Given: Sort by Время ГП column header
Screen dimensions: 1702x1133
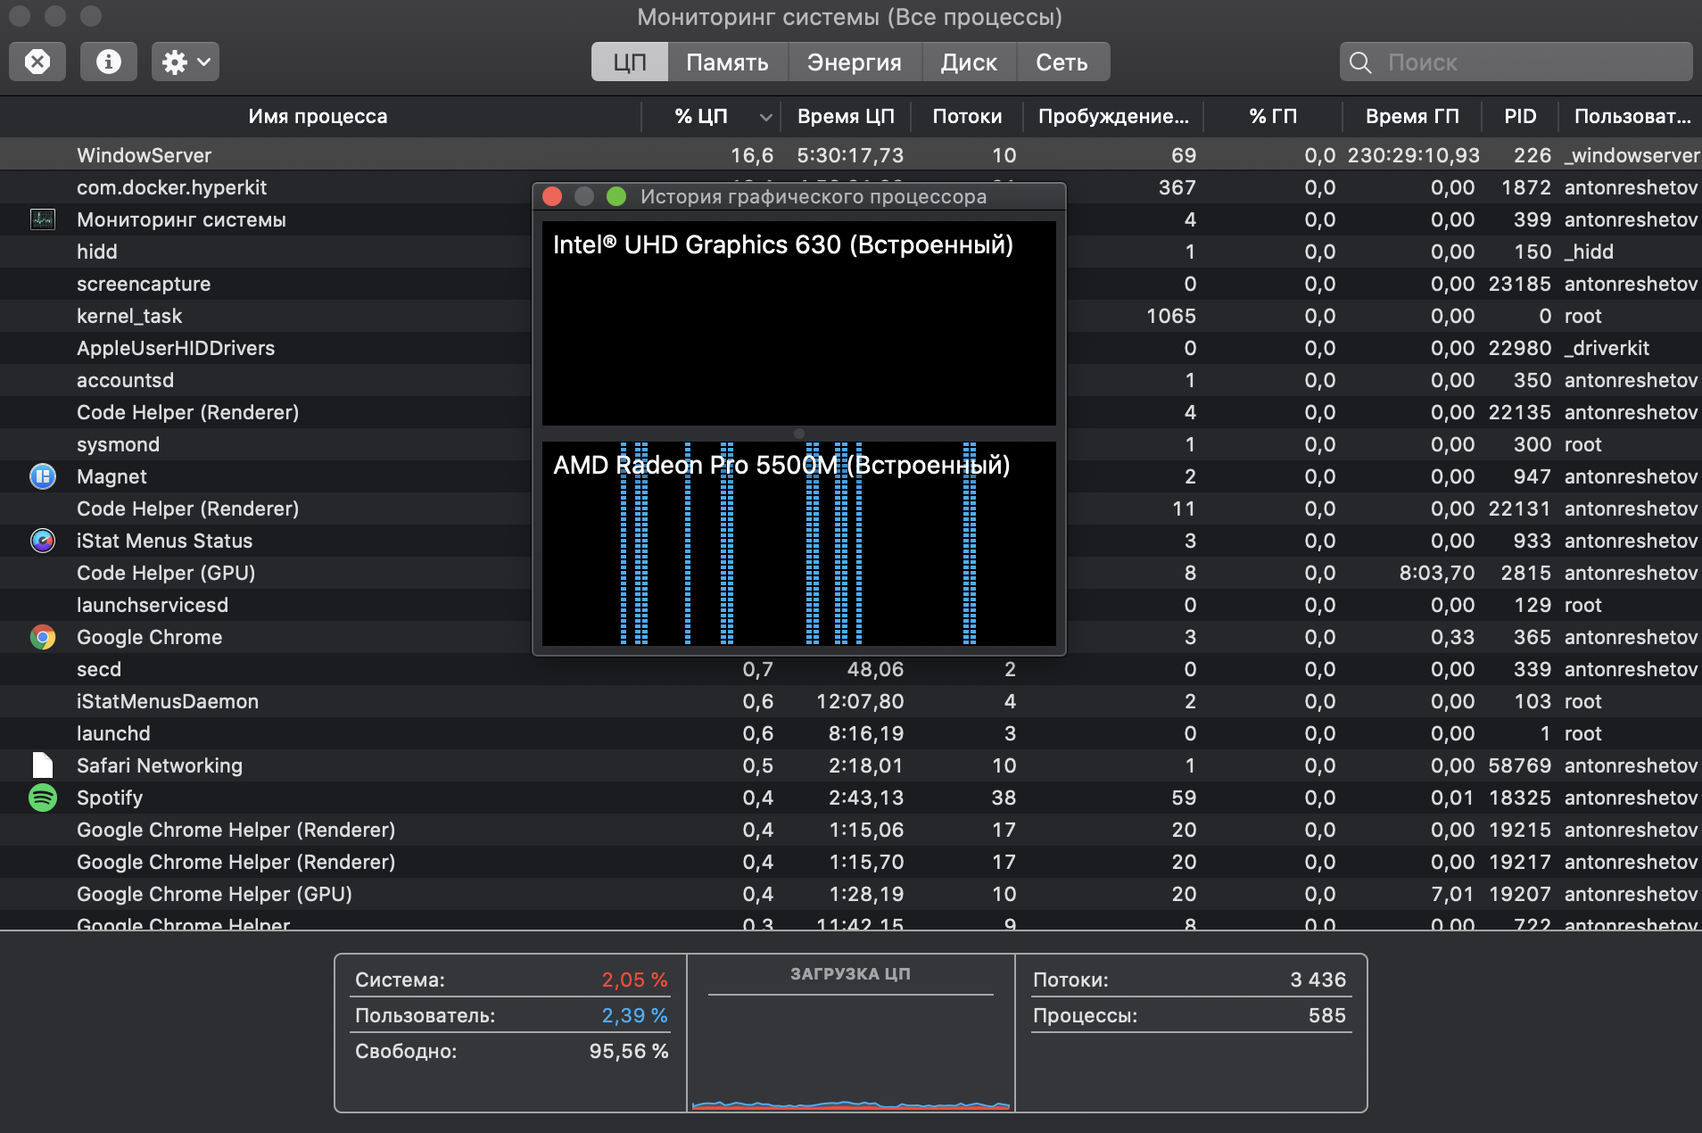Looking at the screenshot, I should pyautogui.click(x=1412, y=116).
